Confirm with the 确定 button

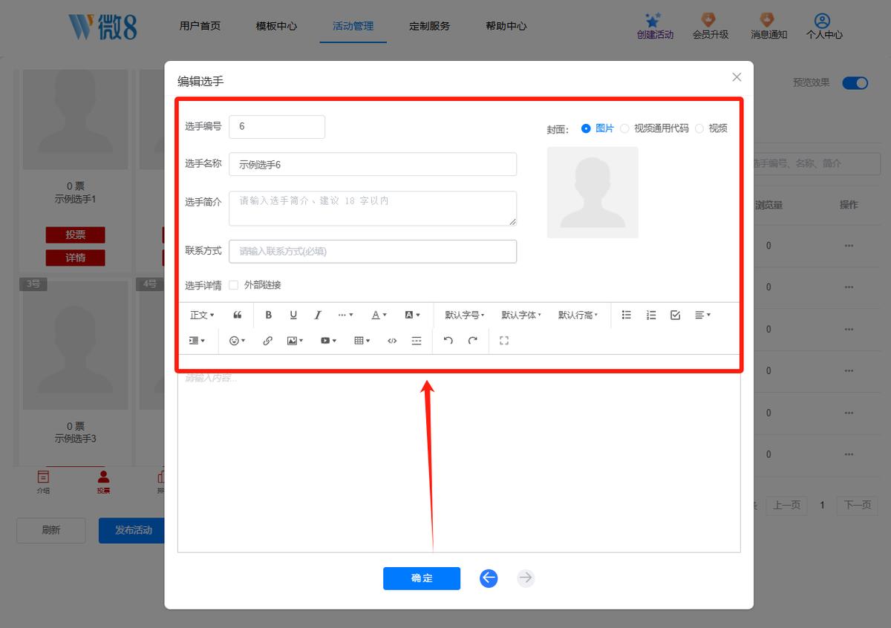coord(422,578)
